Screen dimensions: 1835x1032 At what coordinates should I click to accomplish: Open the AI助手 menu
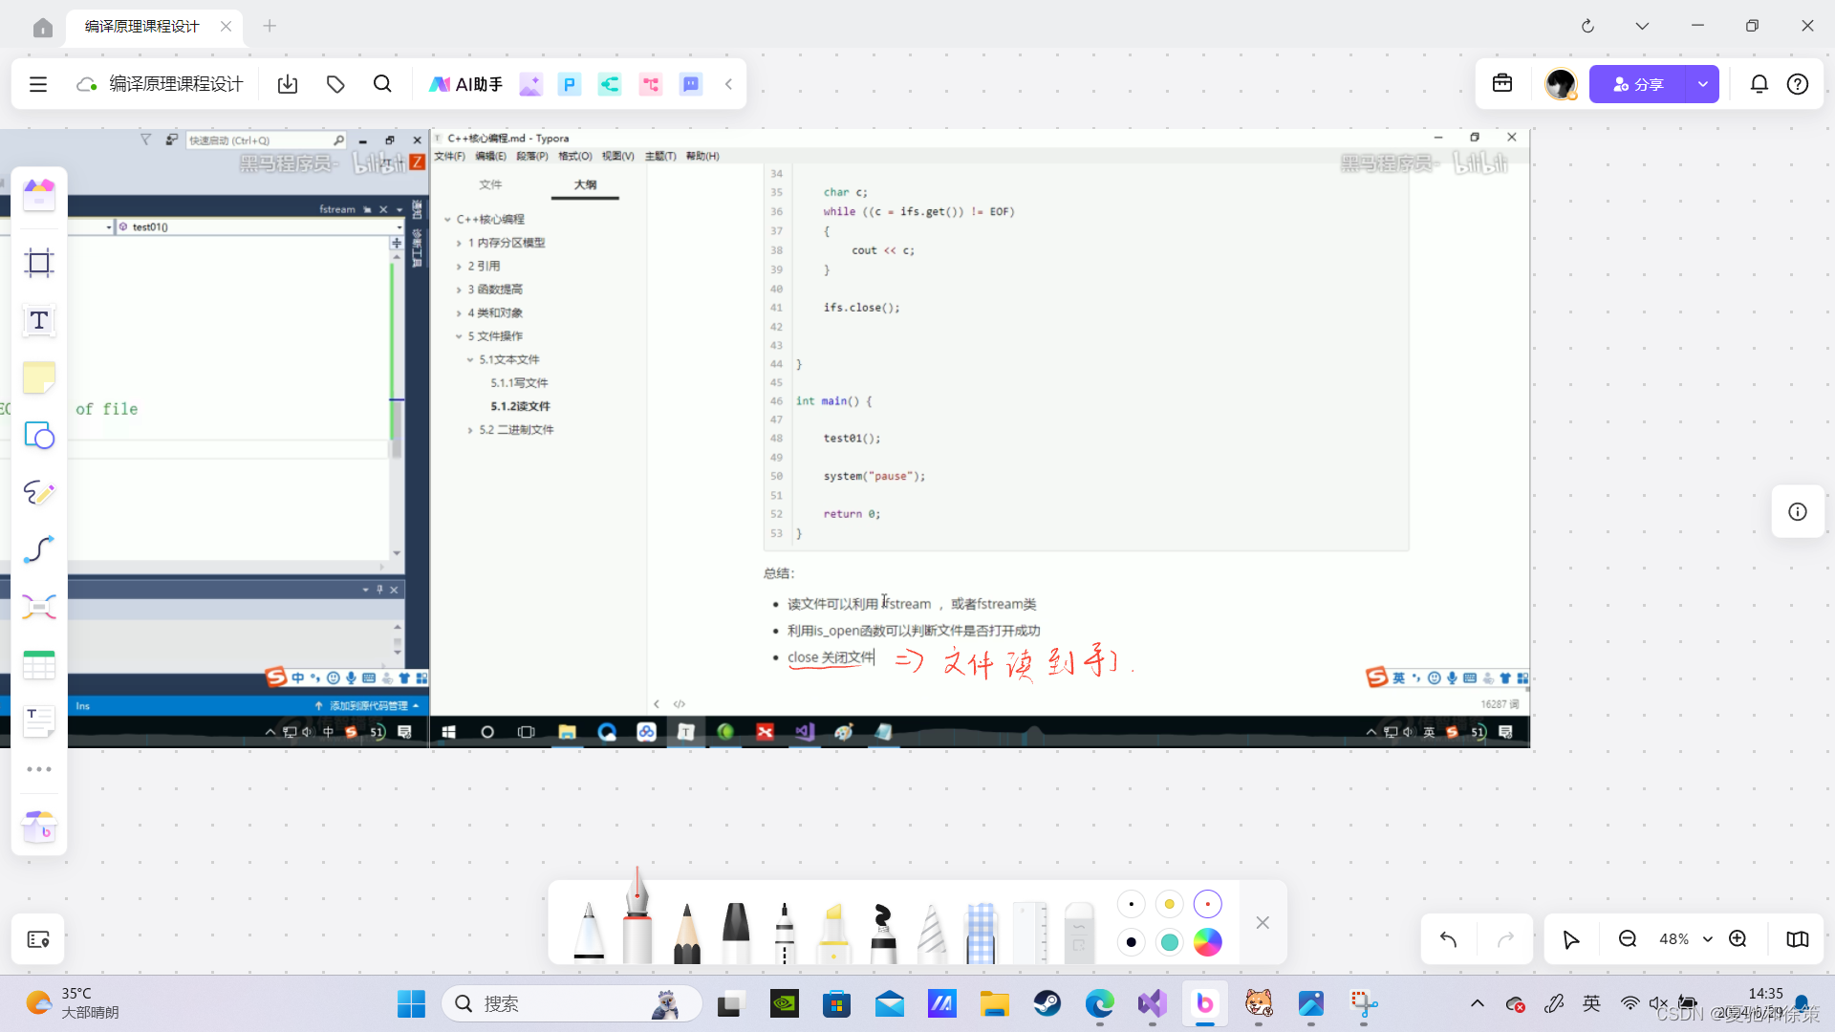466,84
